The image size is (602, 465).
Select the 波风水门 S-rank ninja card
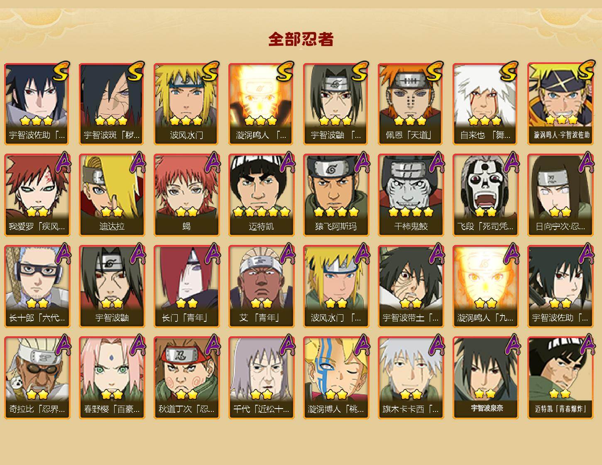[x=186, y=104]
